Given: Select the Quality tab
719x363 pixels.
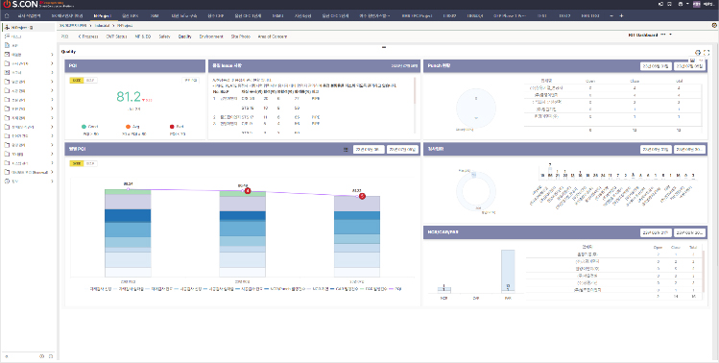Looking at the screenshot, I should click(185, 36).
